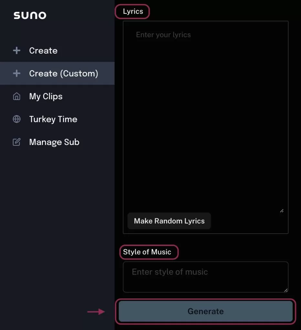
Task: Click the edit icon beside Manage Sub
Action: click(17, 142)
